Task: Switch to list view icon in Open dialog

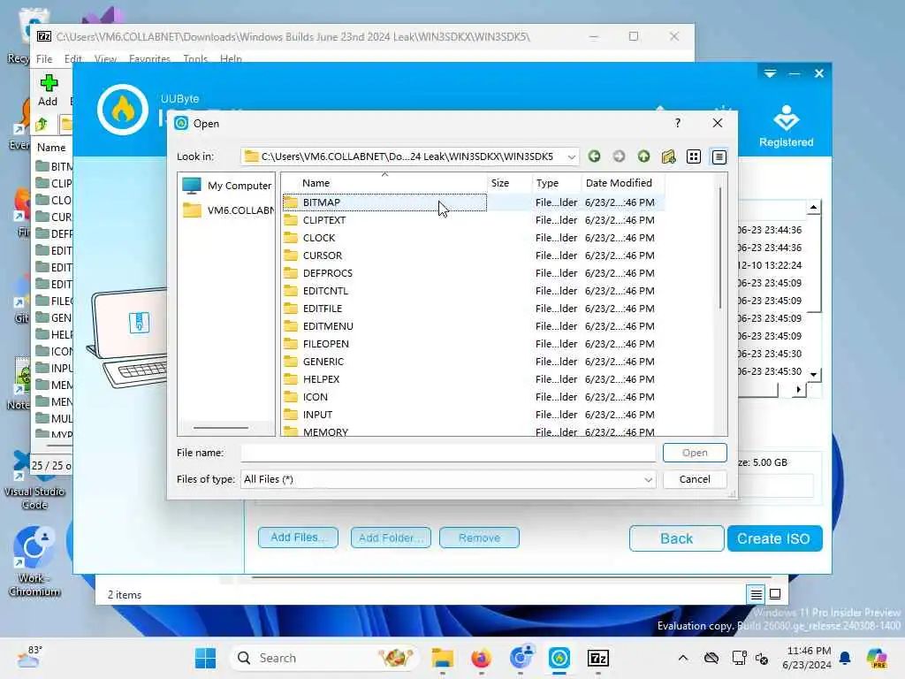Action: pyautogui.click(x=694, y=156)
